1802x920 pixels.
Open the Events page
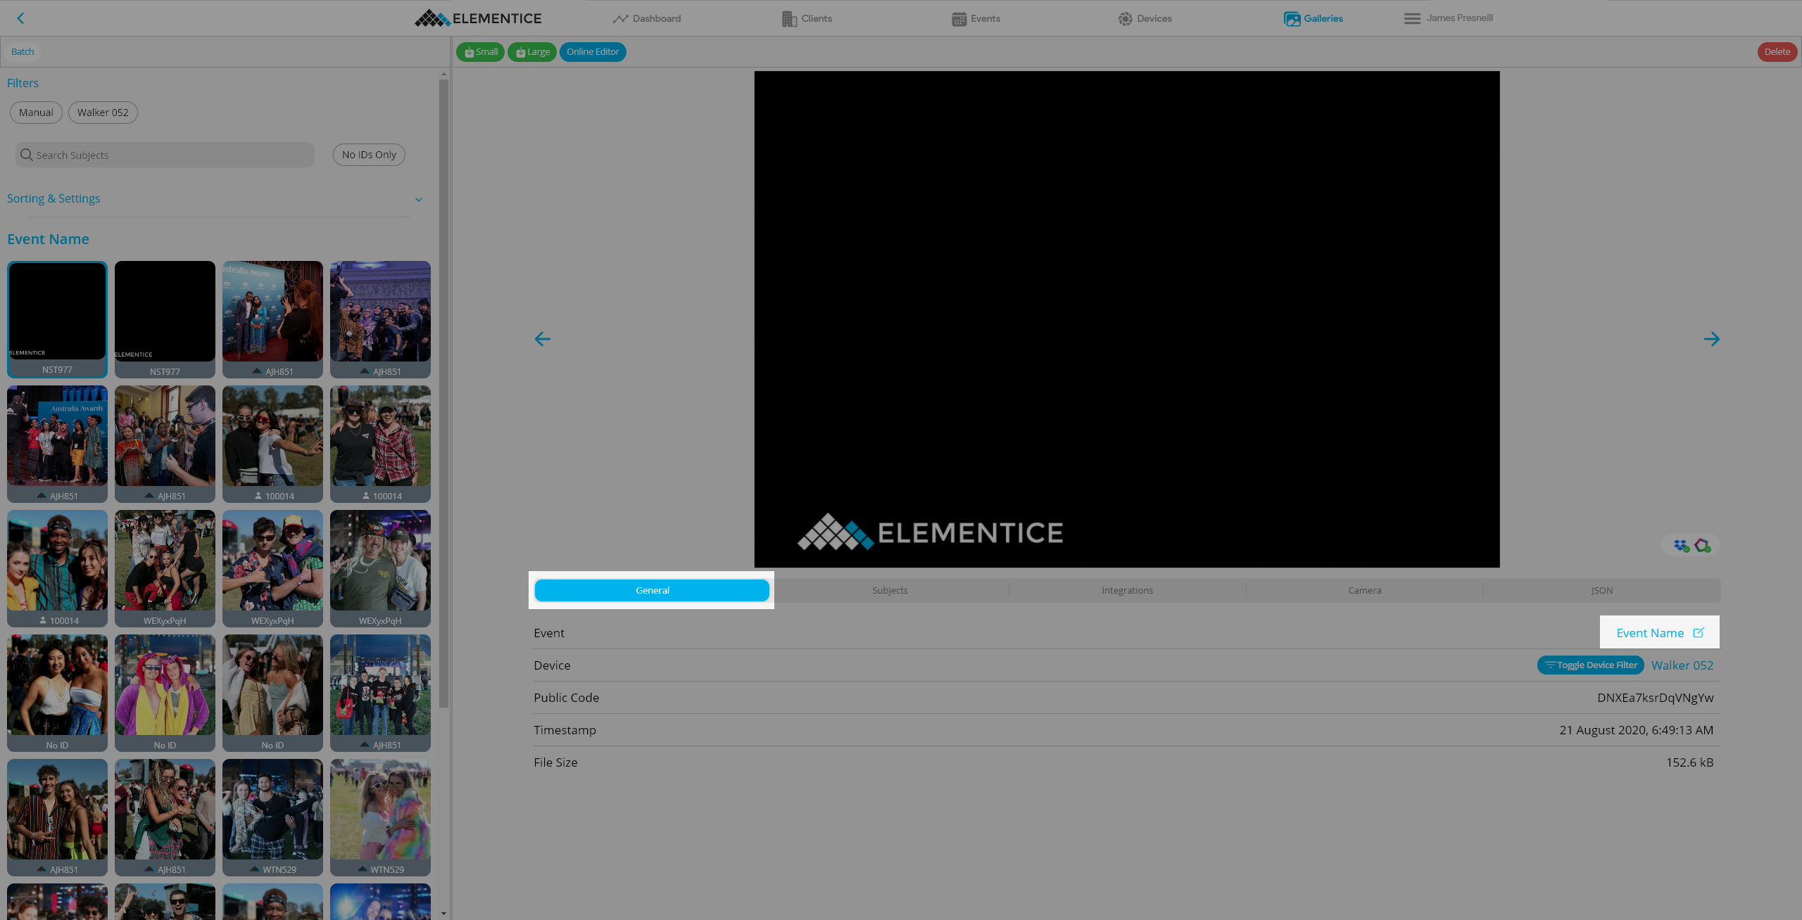[x=976, y=18]
